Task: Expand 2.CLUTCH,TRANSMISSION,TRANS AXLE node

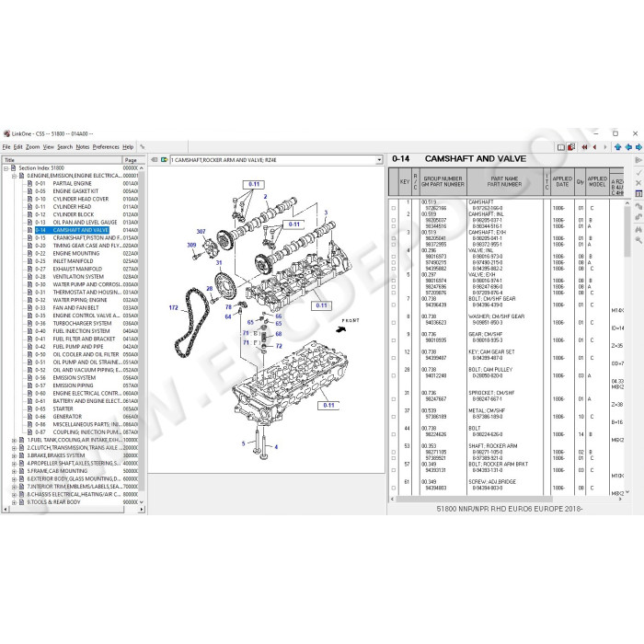Action: click(14, 448)
